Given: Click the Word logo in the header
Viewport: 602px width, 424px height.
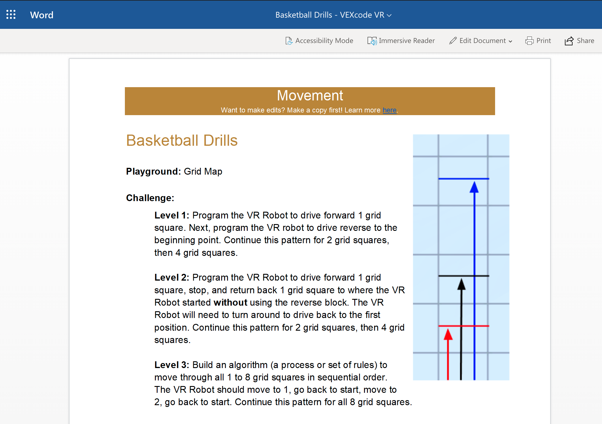Looking at the screenshot, I should point(42,15).
